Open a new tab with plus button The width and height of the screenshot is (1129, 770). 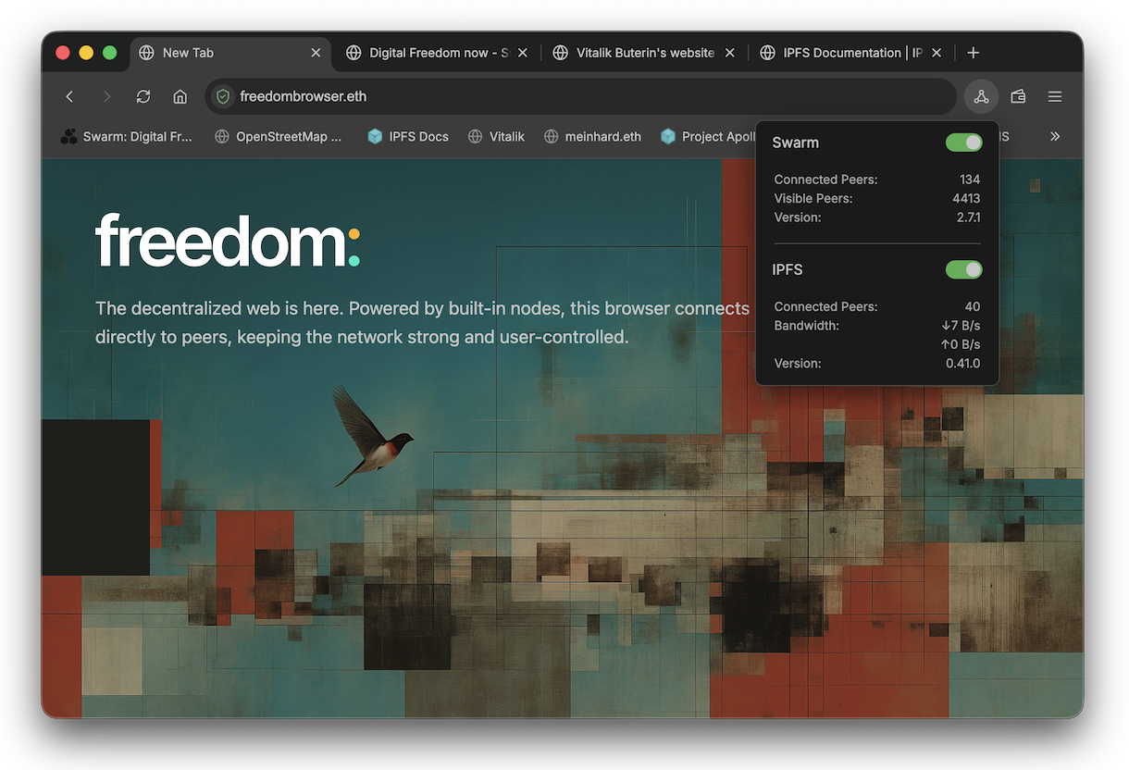click(973, 53)
